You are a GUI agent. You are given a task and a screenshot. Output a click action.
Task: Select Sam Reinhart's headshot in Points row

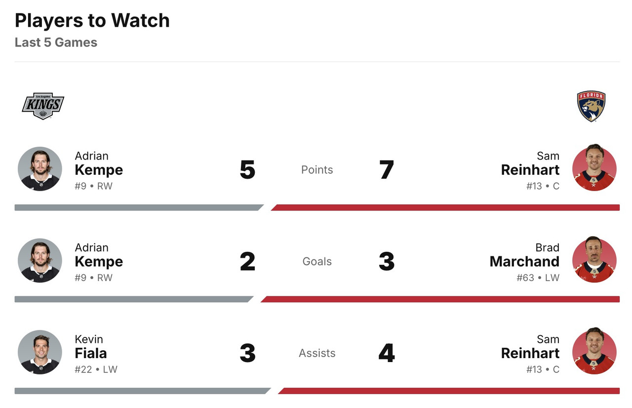tap(594, 169)
